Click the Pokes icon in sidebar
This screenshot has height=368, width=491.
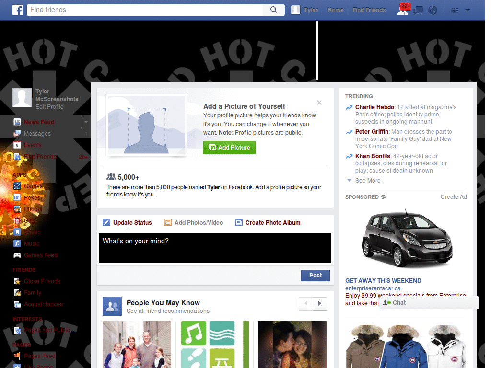coord(17,197)
